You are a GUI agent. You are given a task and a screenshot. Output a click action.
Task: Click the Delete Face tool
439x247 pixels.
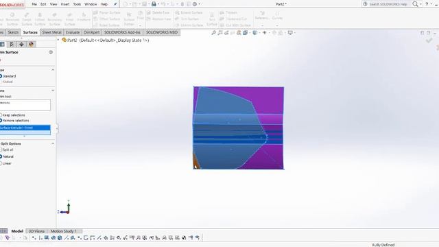pos(158,12)
